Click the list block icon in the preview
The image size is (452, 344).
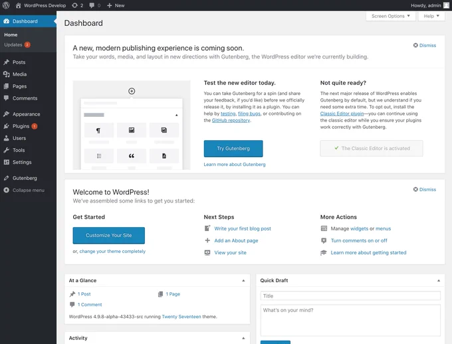pyautogui.click(x=98, y=156)
